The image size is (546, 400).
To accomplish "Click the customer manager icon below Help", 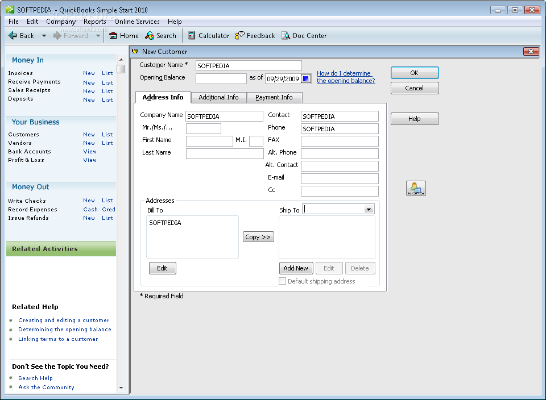I will [416, 188].
